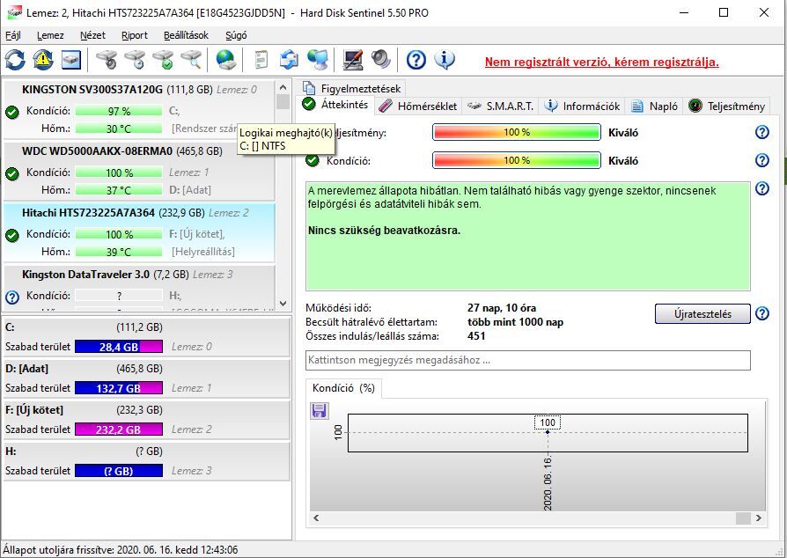Viewport: 787px width, 558px height.
Task: Switch to the Figyelmeztetések tab
Action: click(x=352, y=88)
